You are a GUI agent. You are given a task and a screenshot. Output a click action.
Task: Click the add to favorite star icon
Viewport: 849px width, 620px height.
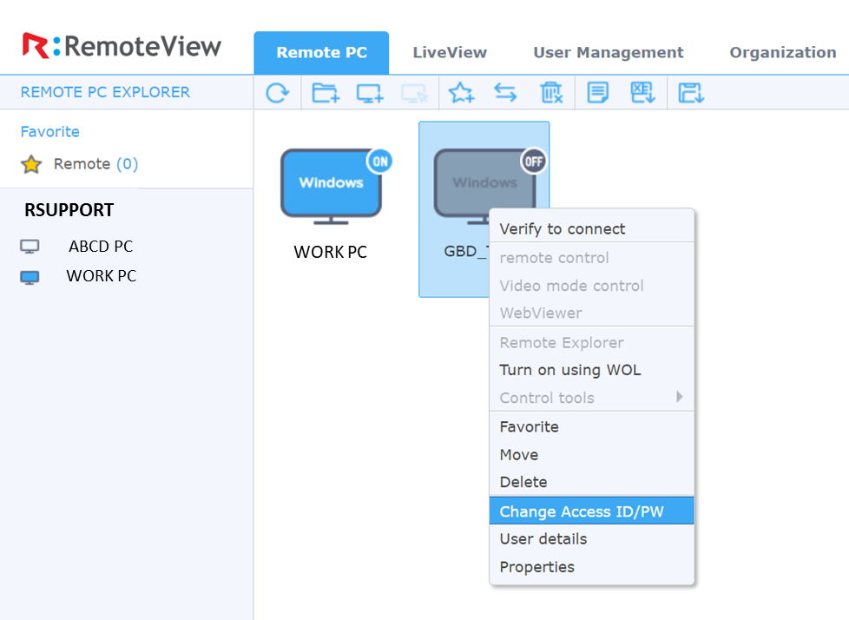pos(461,93)
